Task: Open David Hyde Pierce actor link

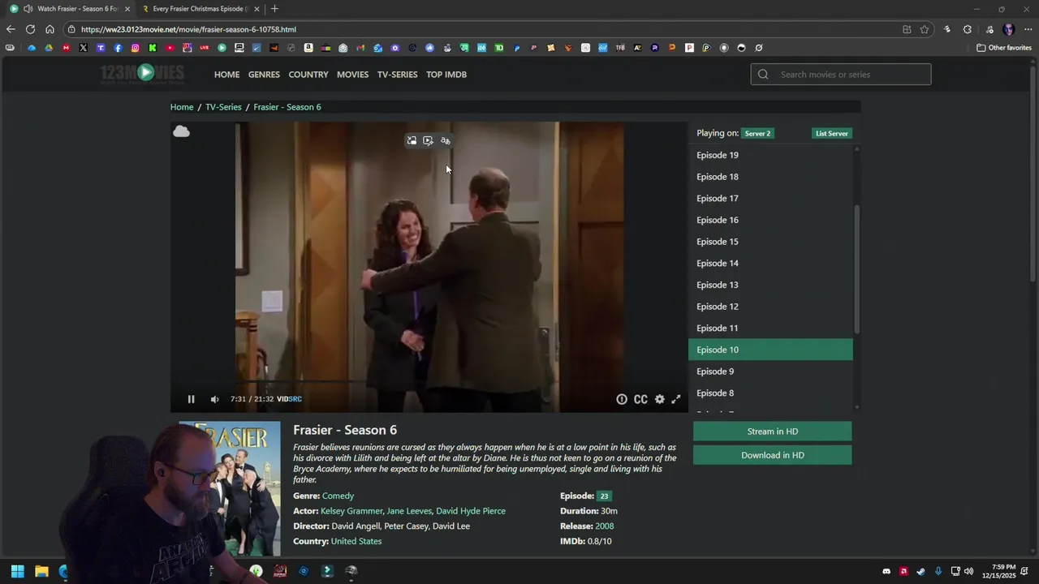Action: tap(471, 511)
